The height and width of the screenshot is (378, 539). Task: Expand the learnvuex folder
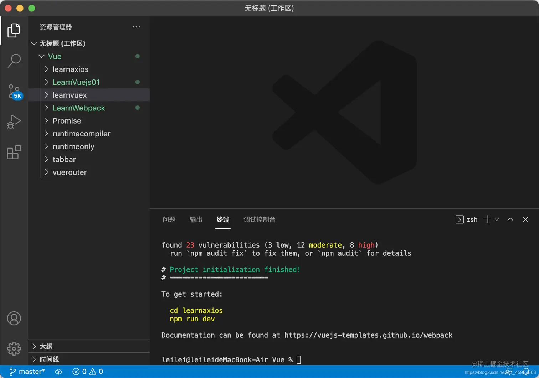coord(89,95)
